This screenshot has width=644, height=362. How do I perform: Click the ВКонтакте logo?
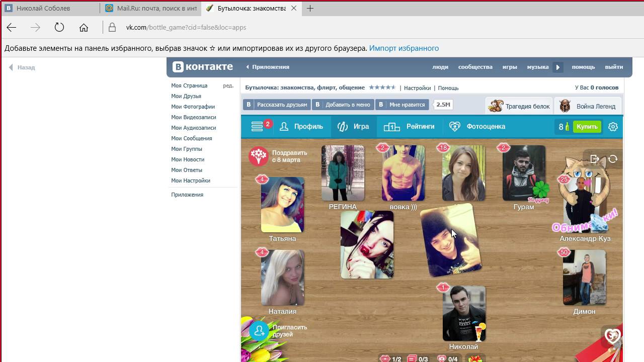click(x=203, y=67)
